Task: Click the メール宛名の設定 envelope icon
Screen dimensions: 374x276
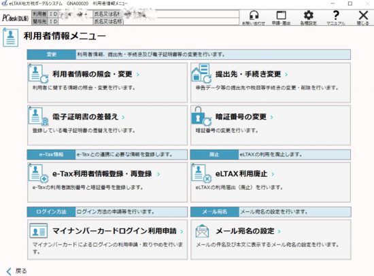Action: [x=202, y=231]
